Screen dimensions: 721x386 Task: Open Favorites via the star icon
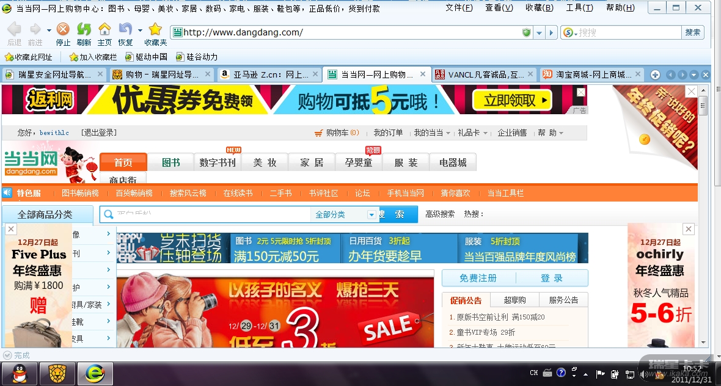155,29
